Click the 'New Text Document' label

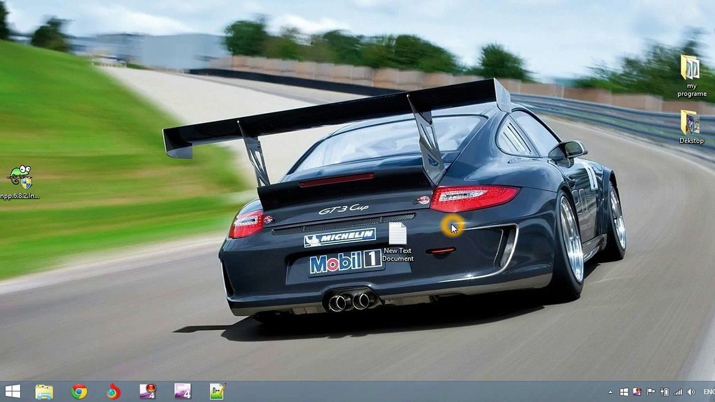pyautogui.click(x=398, y=255)
